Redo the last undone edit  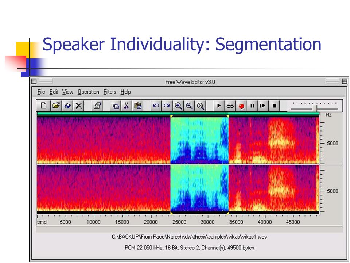coord(167,106)
